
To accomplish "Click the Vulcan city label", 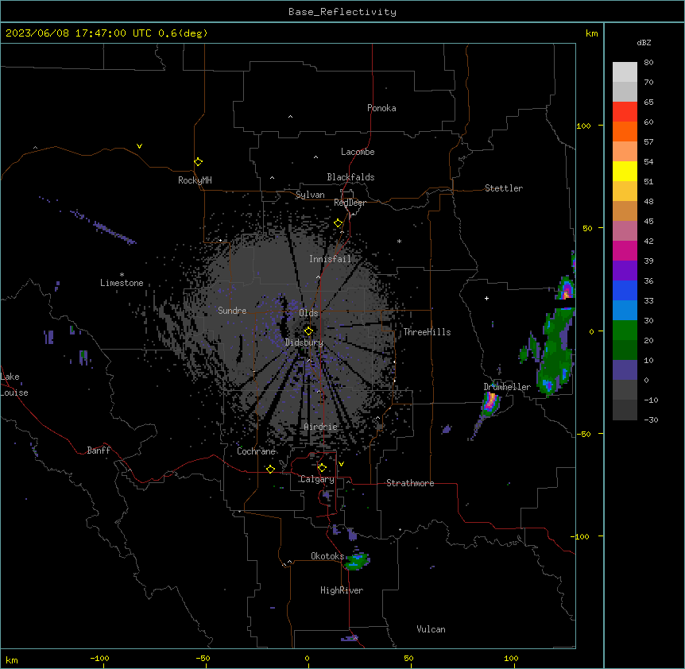I will (431, 629).
